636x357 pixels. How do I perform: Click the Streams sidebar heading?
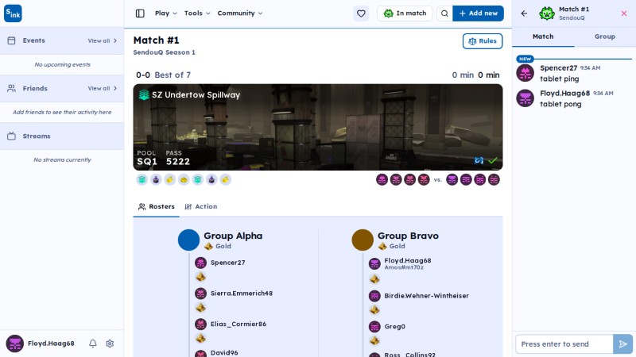(37, 136)
